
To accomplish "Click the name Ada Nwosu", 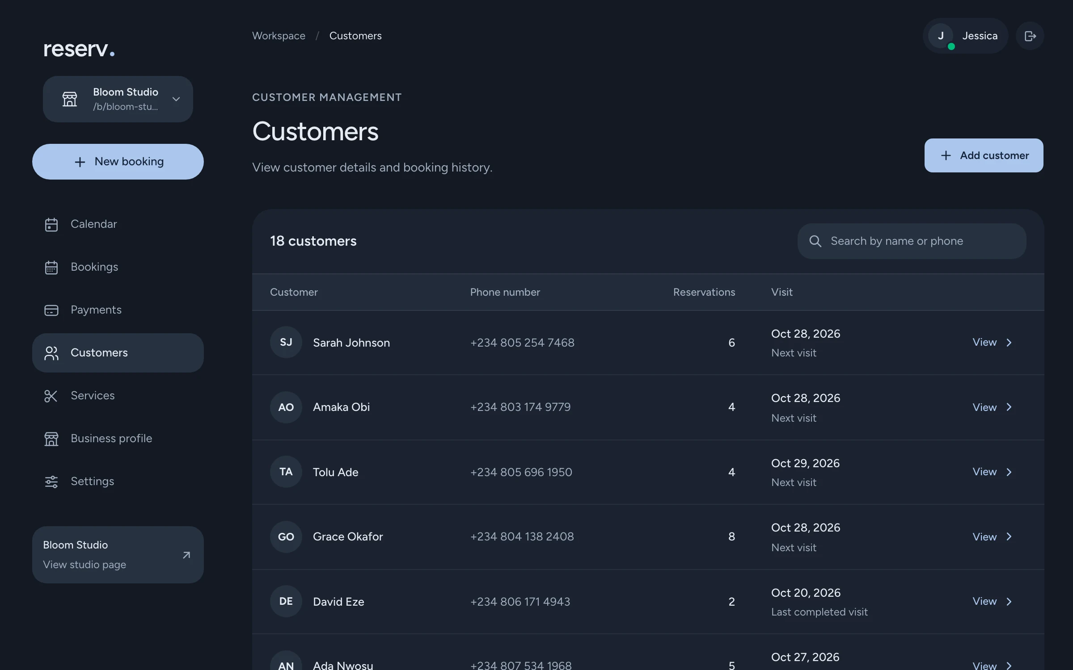I will point(343,665).
